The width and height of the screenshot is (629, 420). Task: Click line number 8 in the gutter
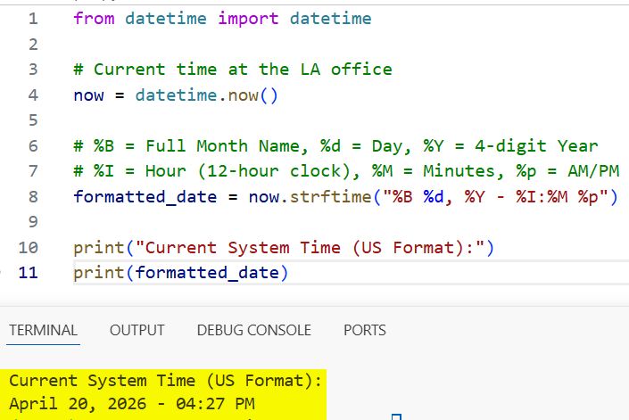[33, 197]
